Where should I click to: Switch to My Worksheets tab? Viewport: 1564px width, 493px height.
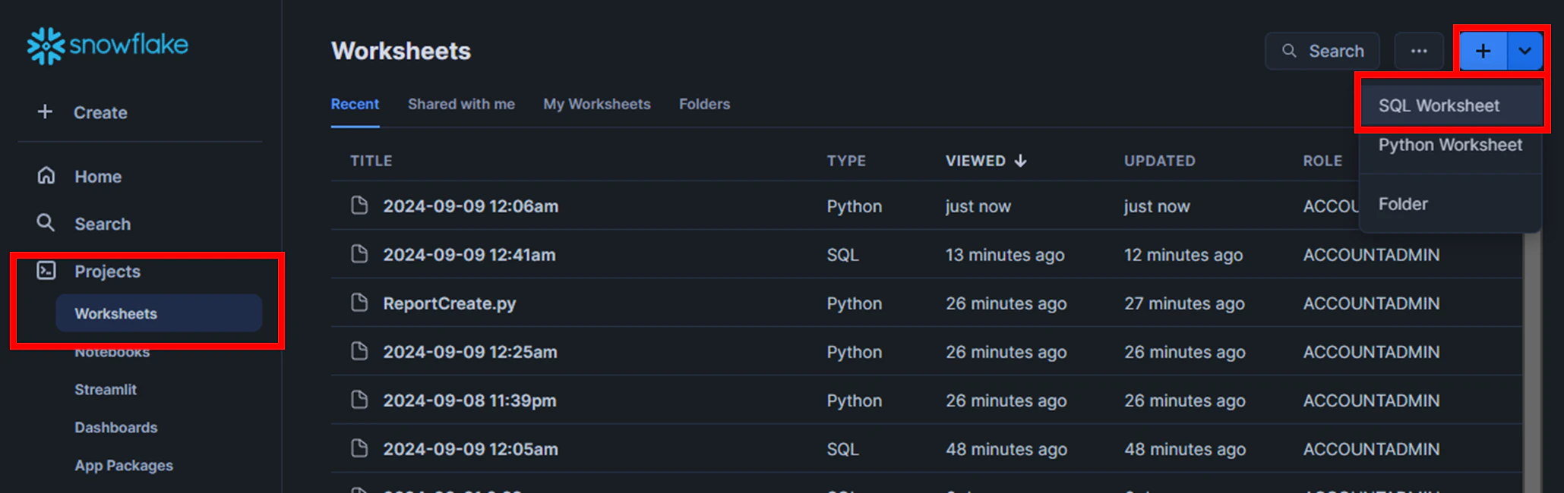597,104
